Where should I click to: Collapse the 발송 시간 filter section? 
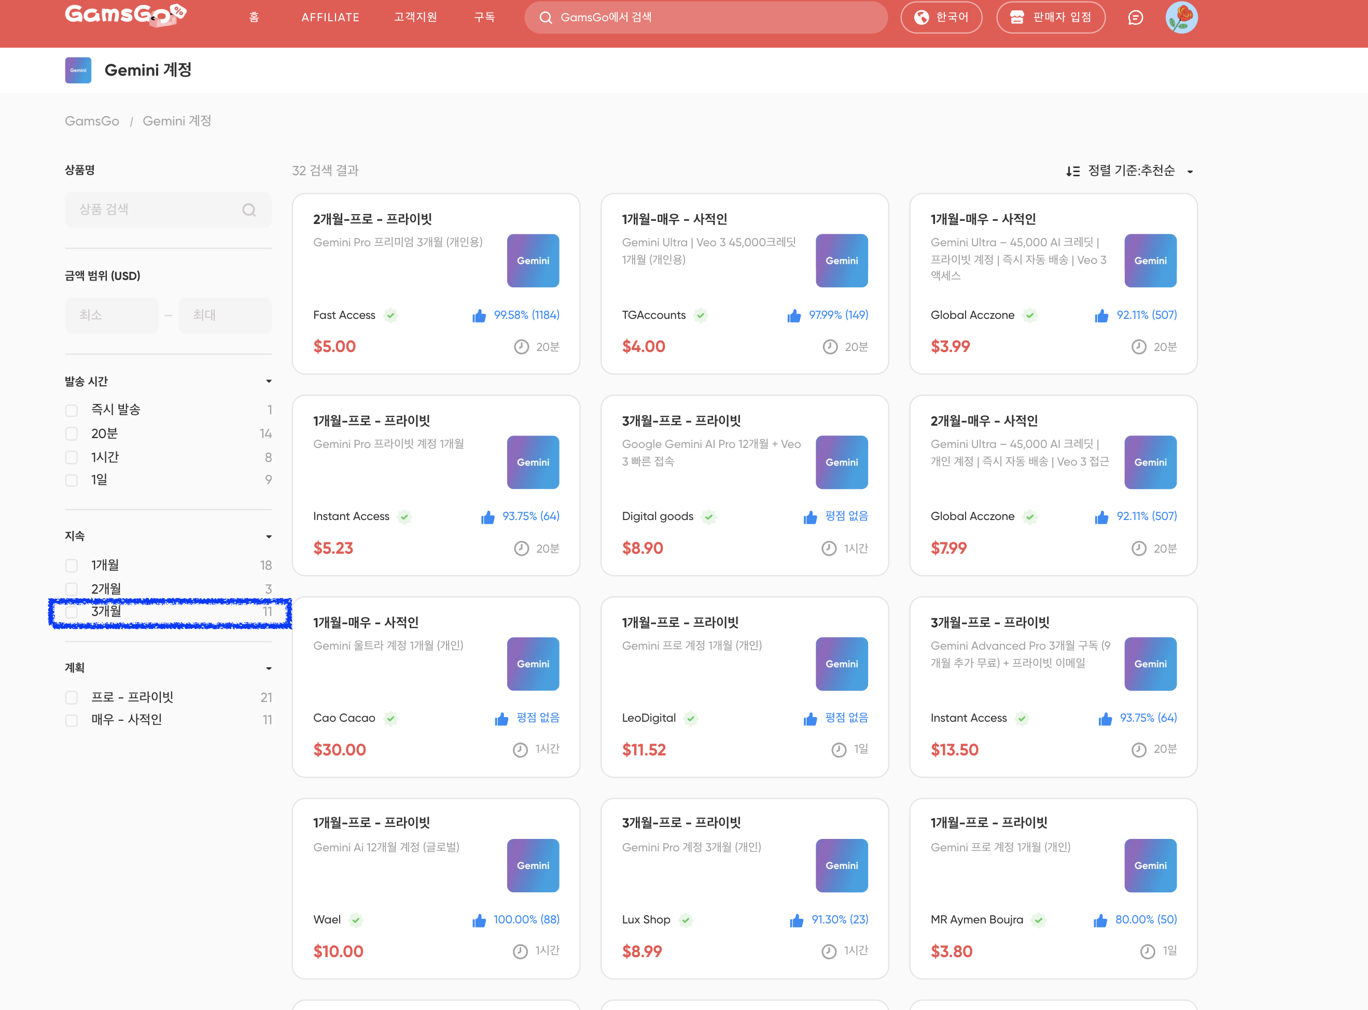269,382
